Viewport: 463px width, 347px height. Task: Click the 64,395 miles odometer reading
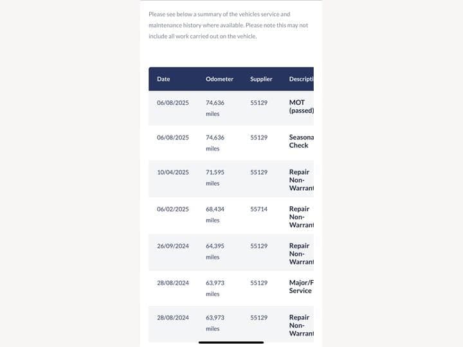pos(215,251)
